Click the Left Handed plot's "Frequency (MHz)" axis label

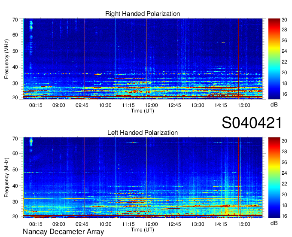(x=6, y=178)
